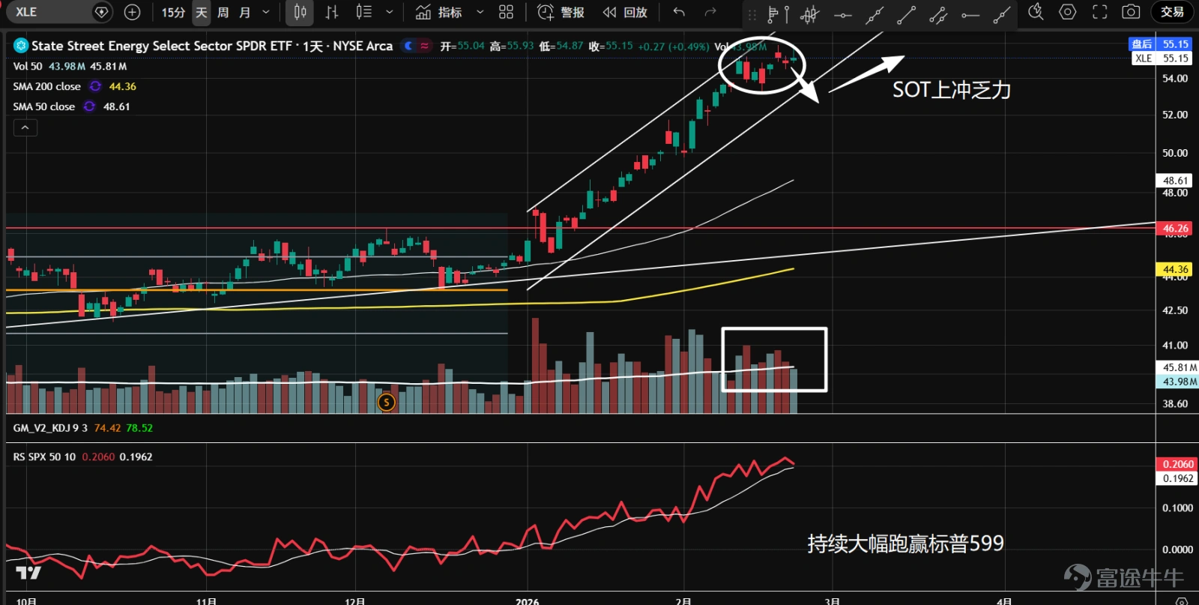
Task: Switch to the 月 monthly interval
Action: click(244, 12)
